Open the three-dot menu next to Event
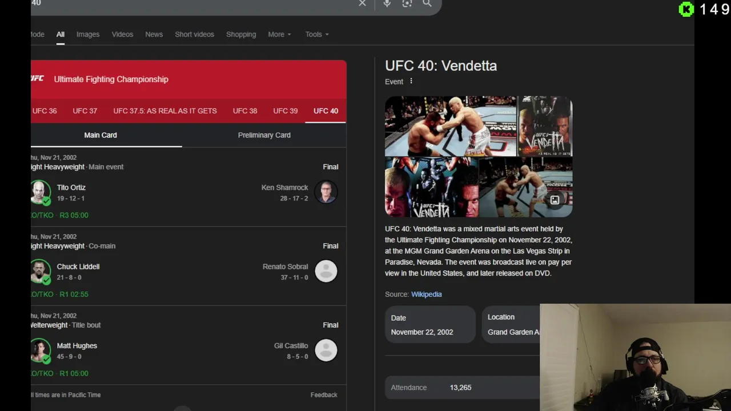Viewport: 731px width, 411px height. pyautogui.click(x=411, y=81)
